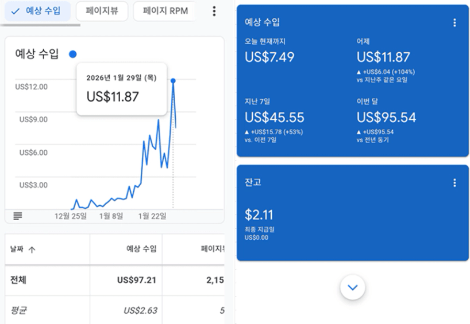Select the 전체 row in table

point(18,280)
